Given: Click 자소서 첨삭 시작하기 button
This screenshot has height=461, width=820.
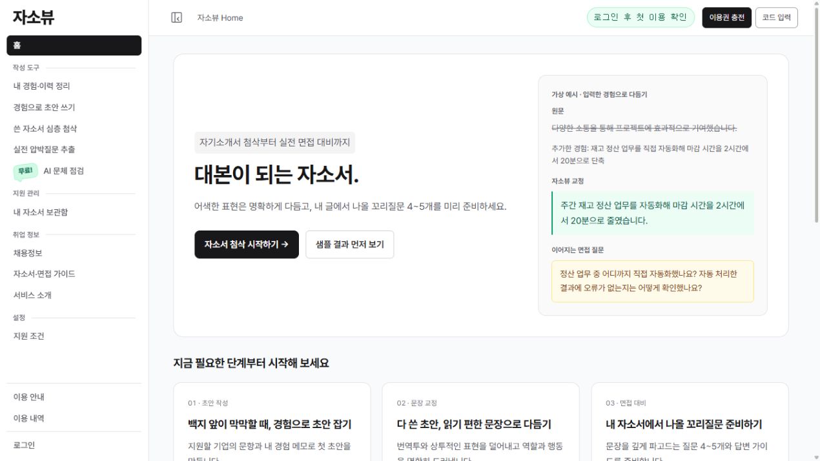Looking at the screenshot, I should (x=247, y=245).
